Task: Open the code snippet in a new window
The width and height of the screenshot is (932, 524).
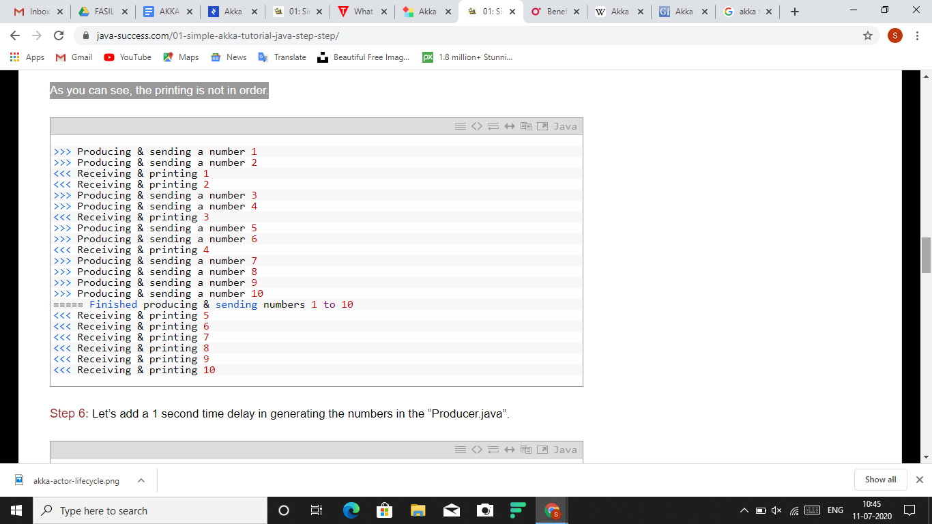Action: click(x=542, y=126)
